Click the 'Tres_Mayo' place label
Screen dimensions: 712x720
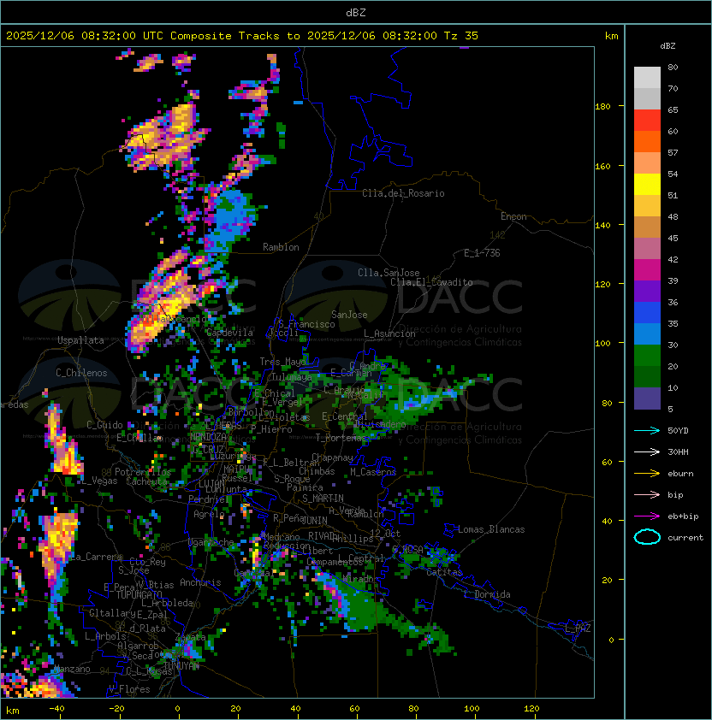coord(282,362)
